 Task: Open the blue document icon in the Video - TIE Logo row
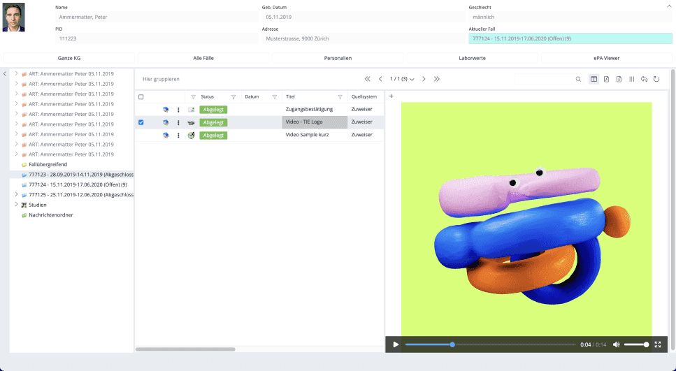(x=166, y=122)
